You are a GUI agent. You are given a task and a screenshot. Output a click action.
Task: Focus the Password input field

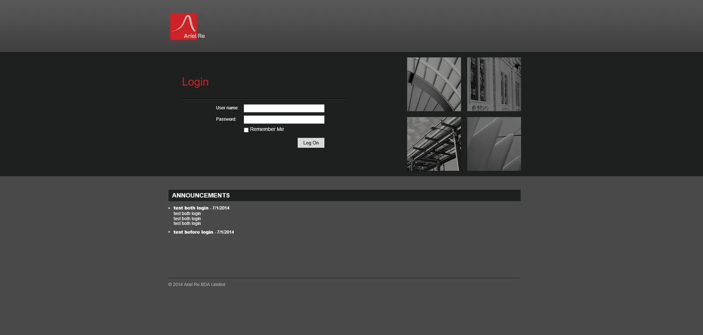tap(284, 119)
